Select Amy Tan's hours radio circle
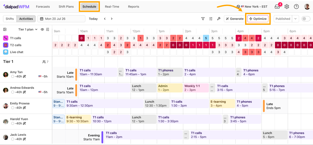313x145 pixels. pyautogui.click(x=12, y=76)
